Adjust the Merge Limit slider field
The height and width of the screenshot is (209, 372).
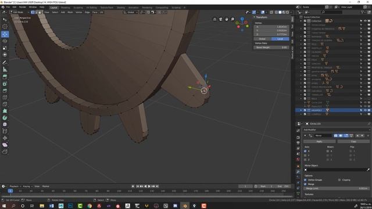[x=337, y=188]
